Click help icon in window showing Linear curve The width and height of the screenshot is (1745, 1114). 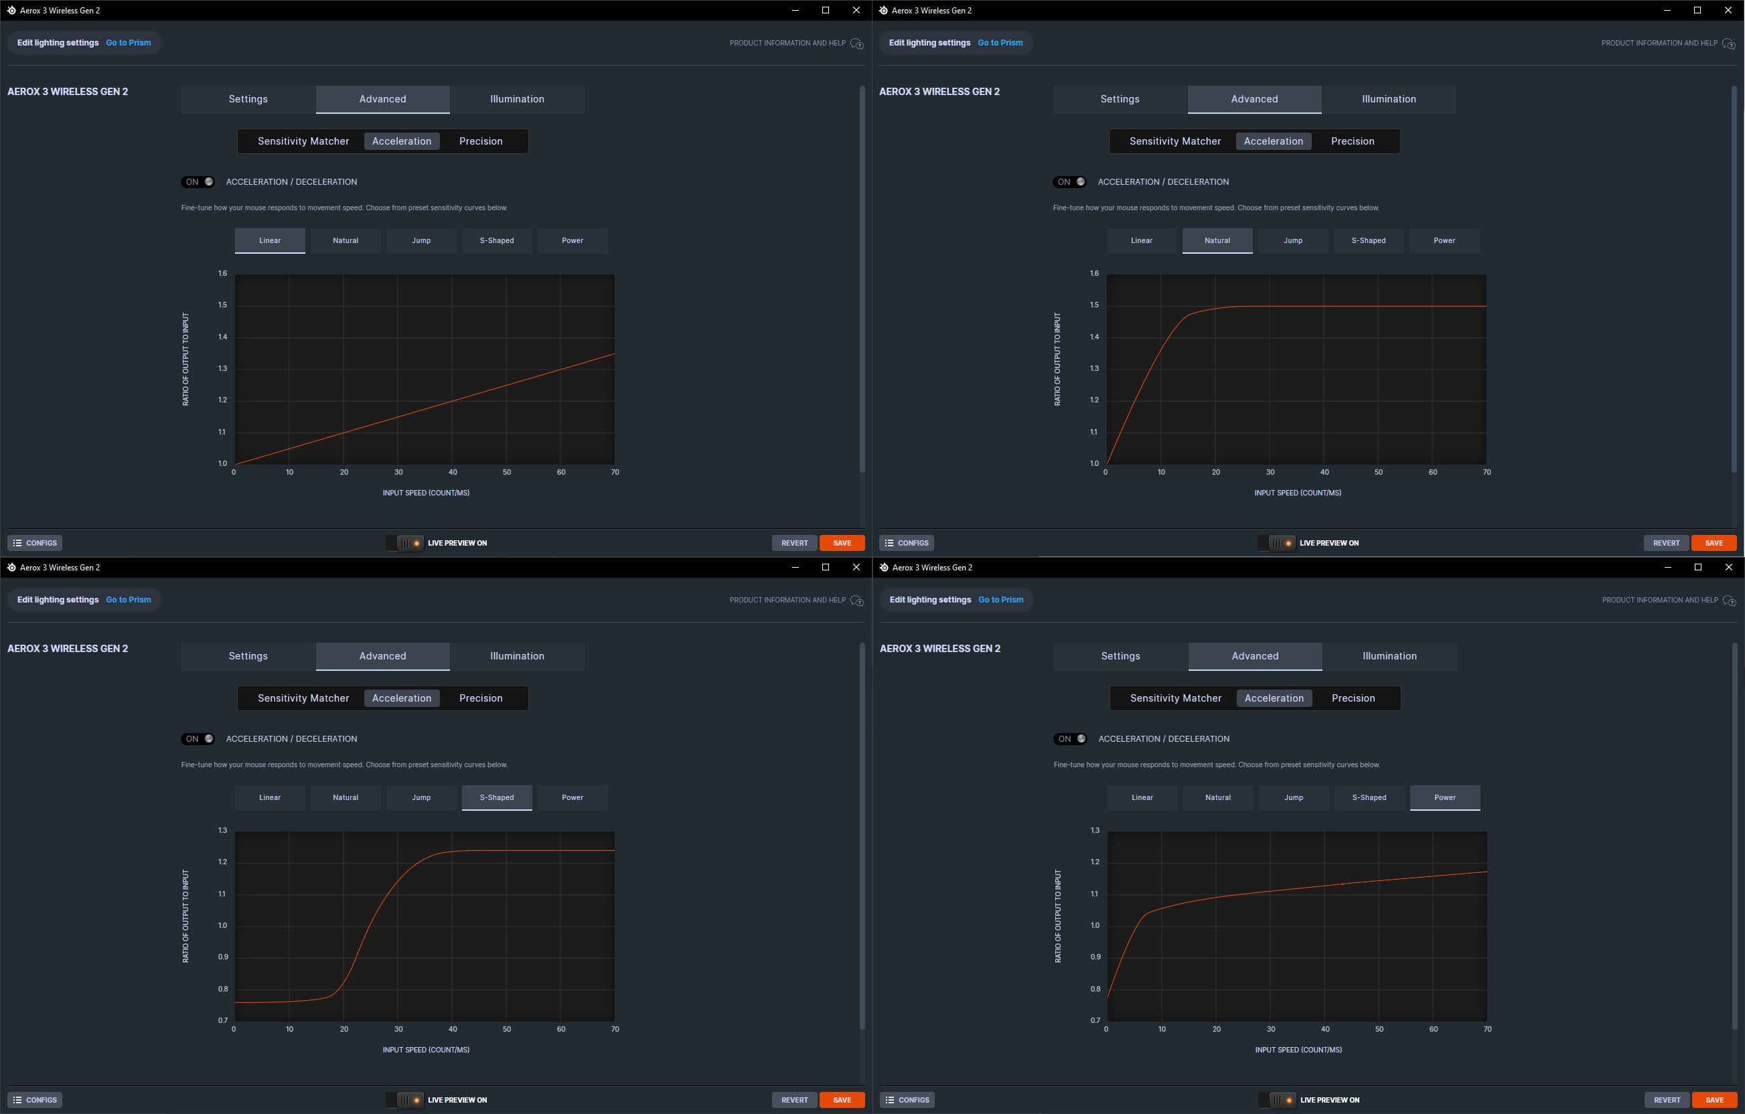click(856, 44)
